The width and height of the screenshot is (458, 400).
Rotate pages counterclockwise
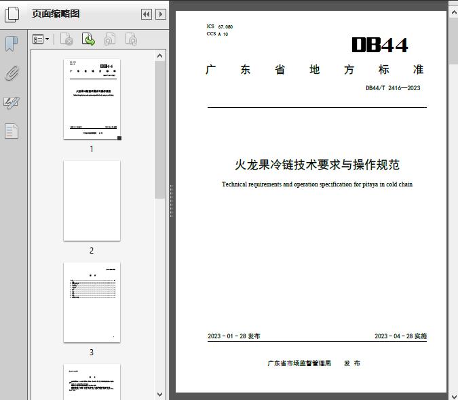(x=109, y=40)
